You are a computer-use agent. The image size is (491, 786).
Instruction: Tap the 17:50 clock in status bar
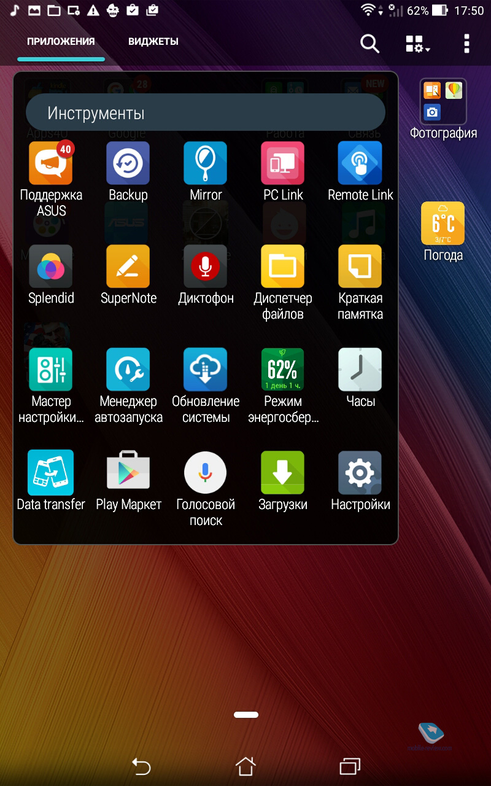pyautogui.click(x=470, y=10)
